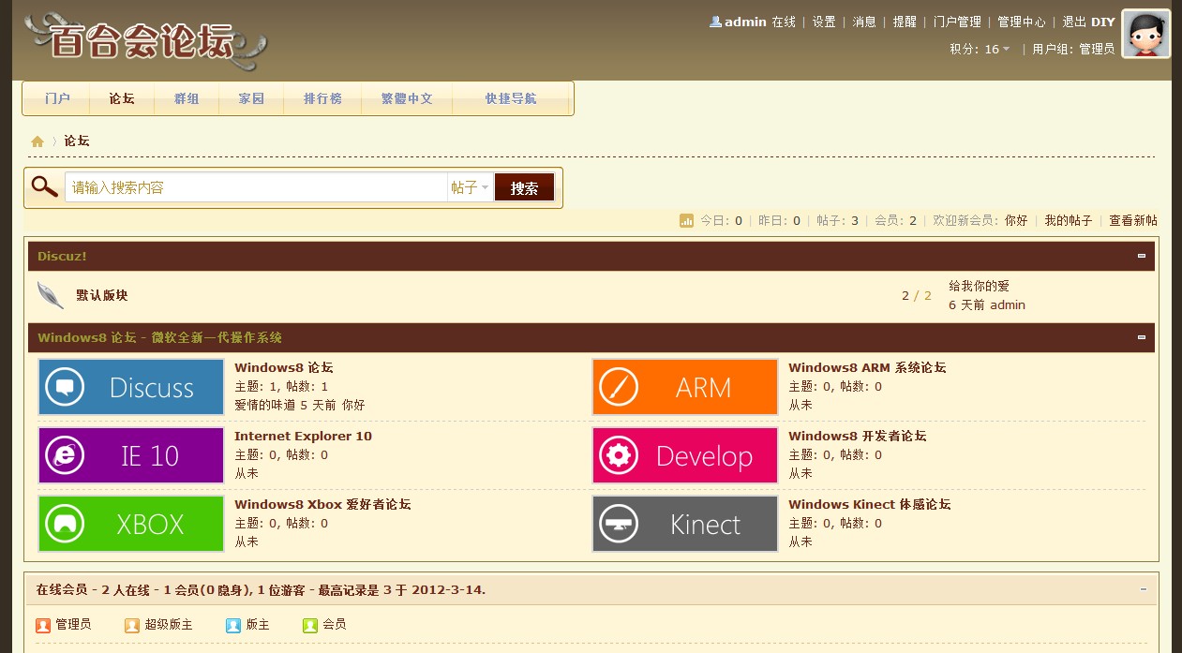Collapse the 在线会员 online members panel

1144,589
